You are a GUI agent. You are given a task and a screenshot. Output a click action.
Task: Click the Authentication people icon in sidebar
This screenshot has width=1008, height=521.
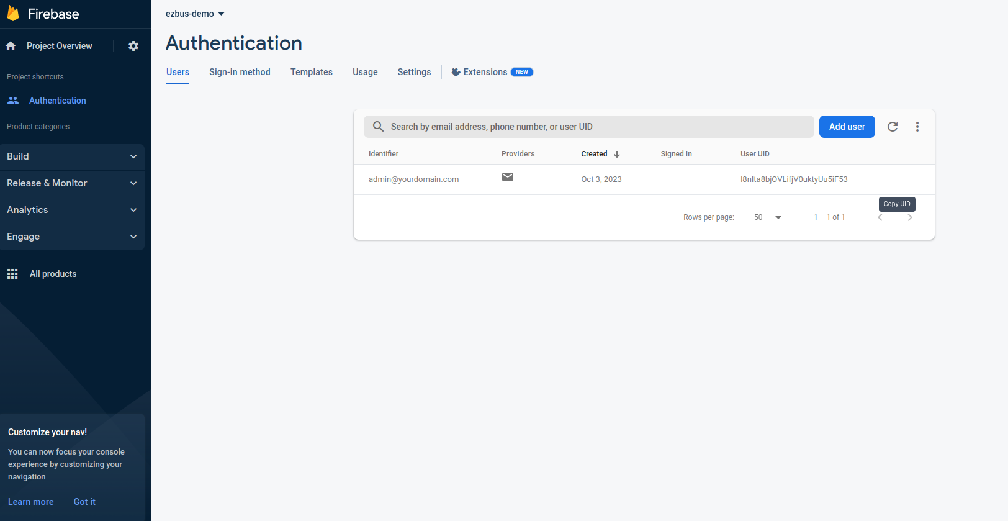13,101
